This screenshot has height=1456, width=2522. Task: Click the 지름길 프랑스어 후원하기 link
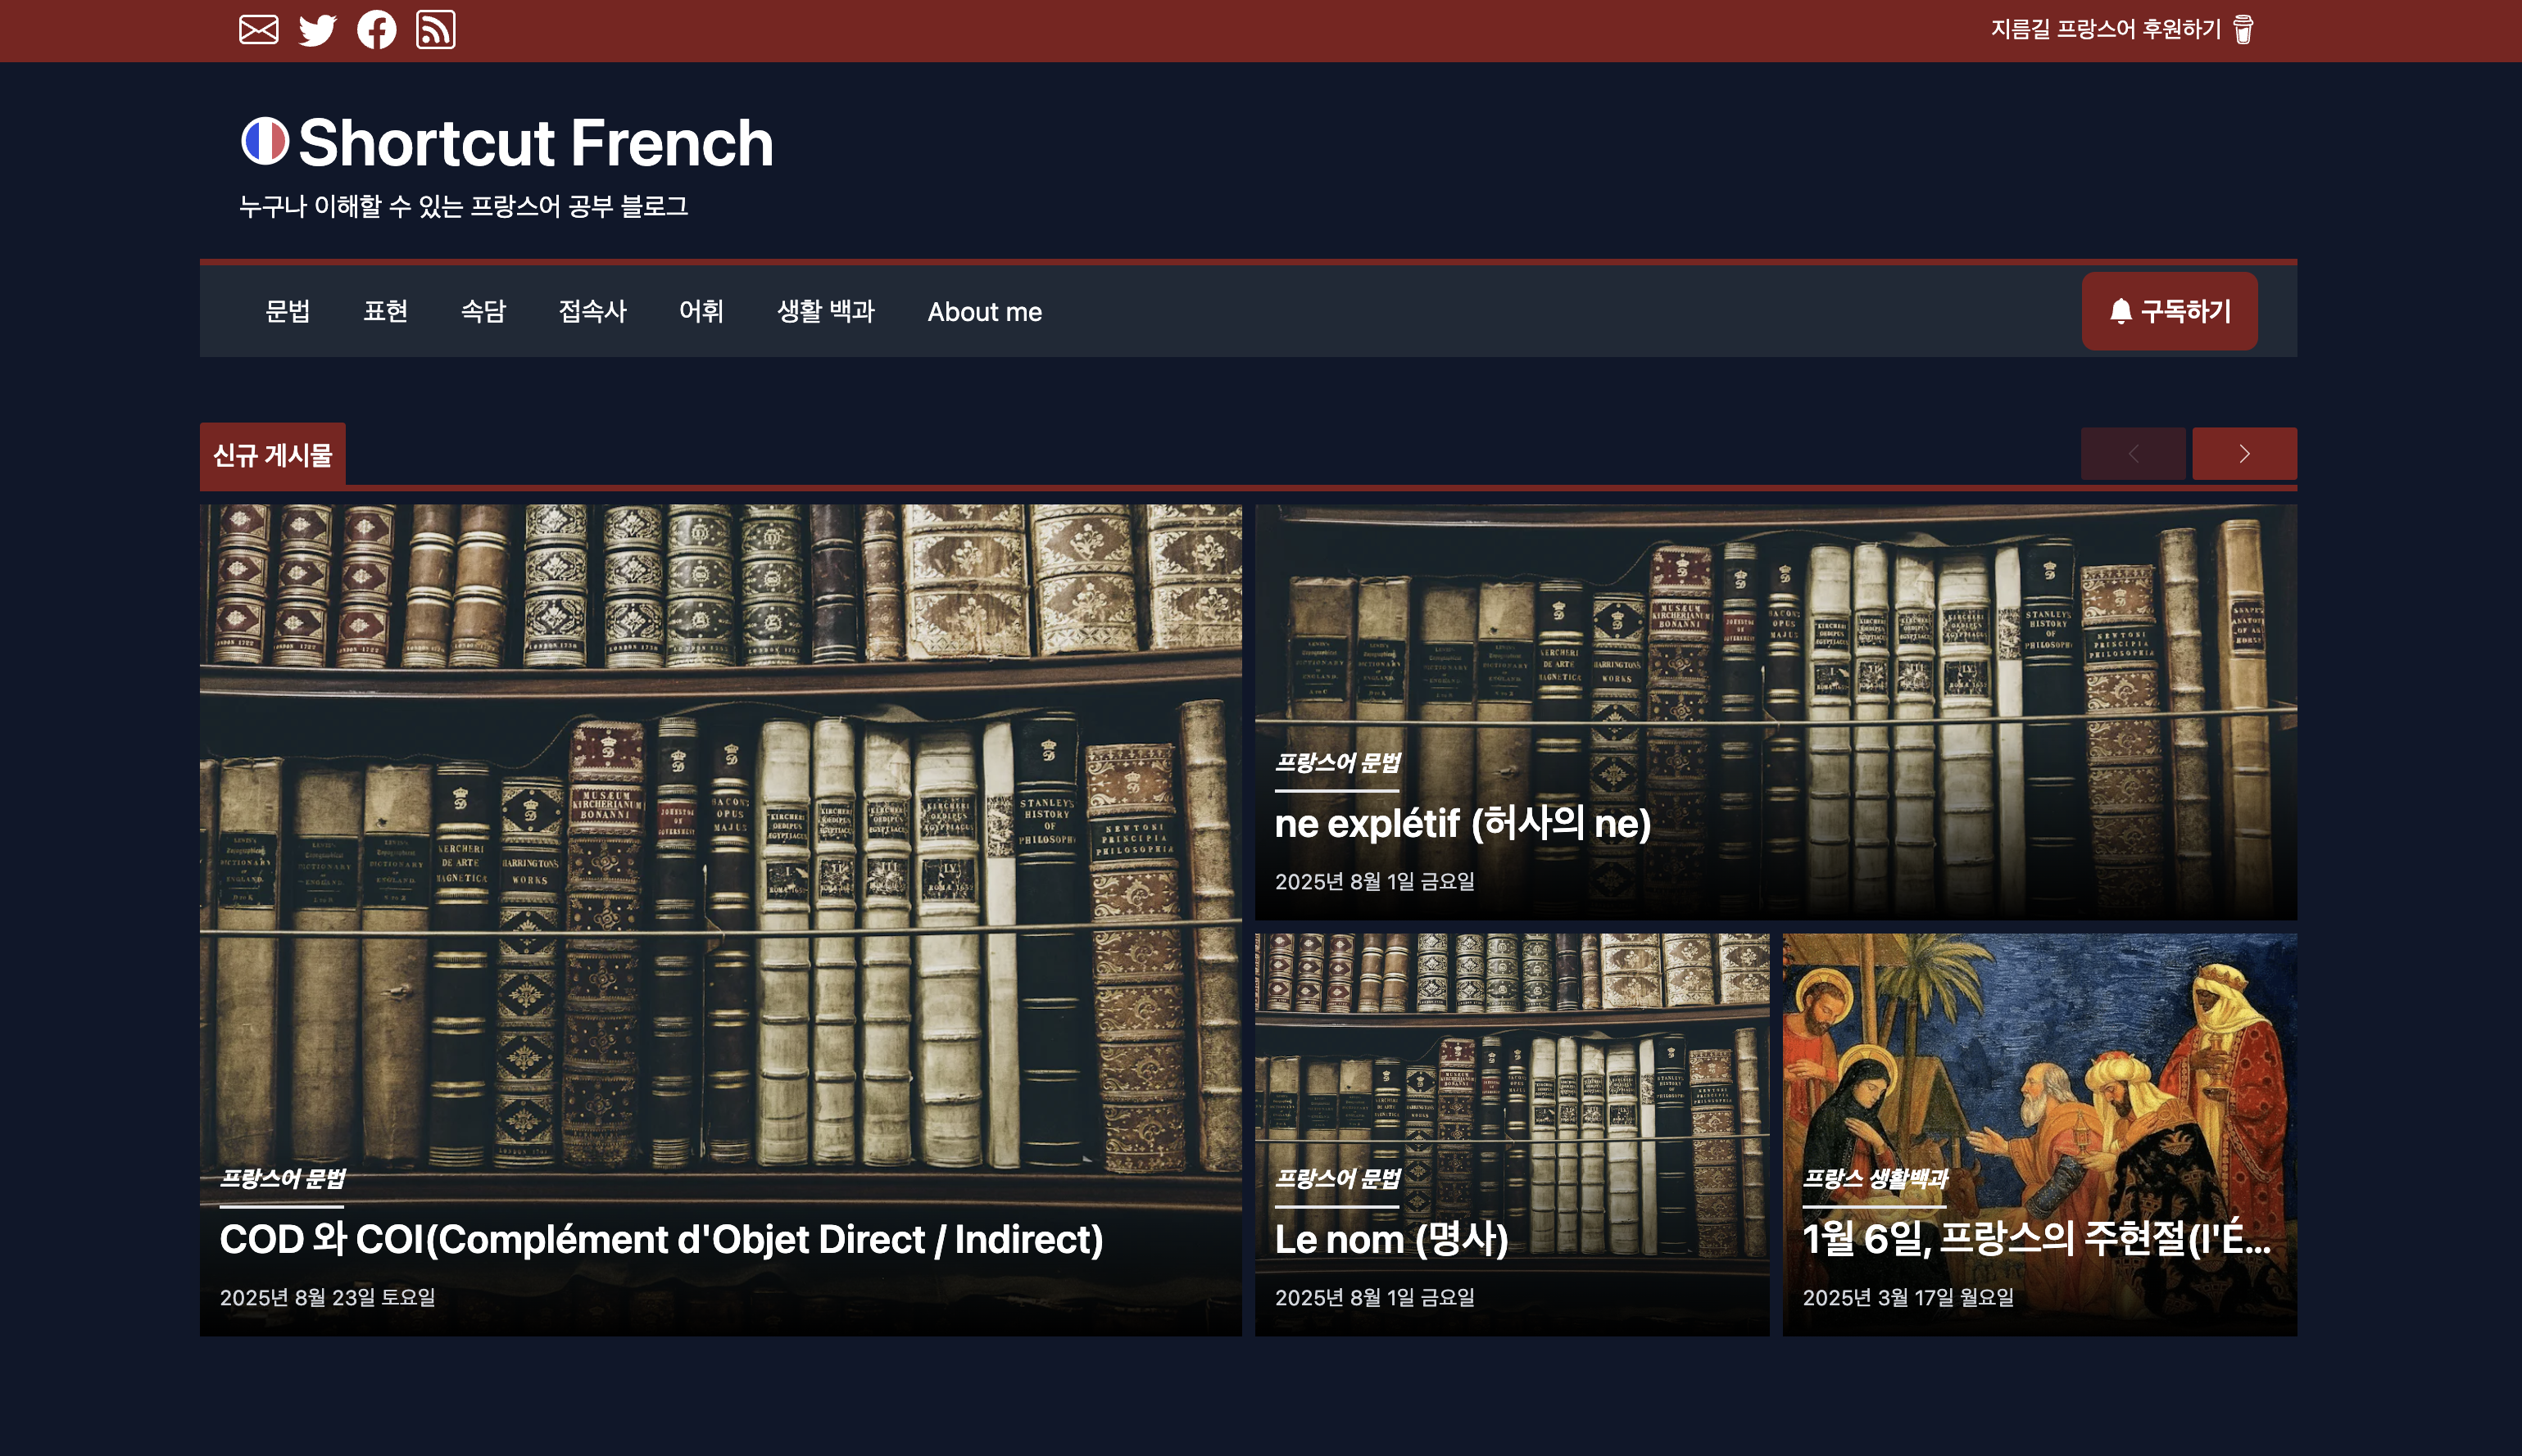pos(2105,30)
